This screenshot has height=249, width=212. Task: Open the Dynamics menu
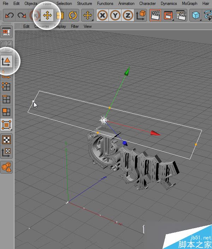point(169,3)
